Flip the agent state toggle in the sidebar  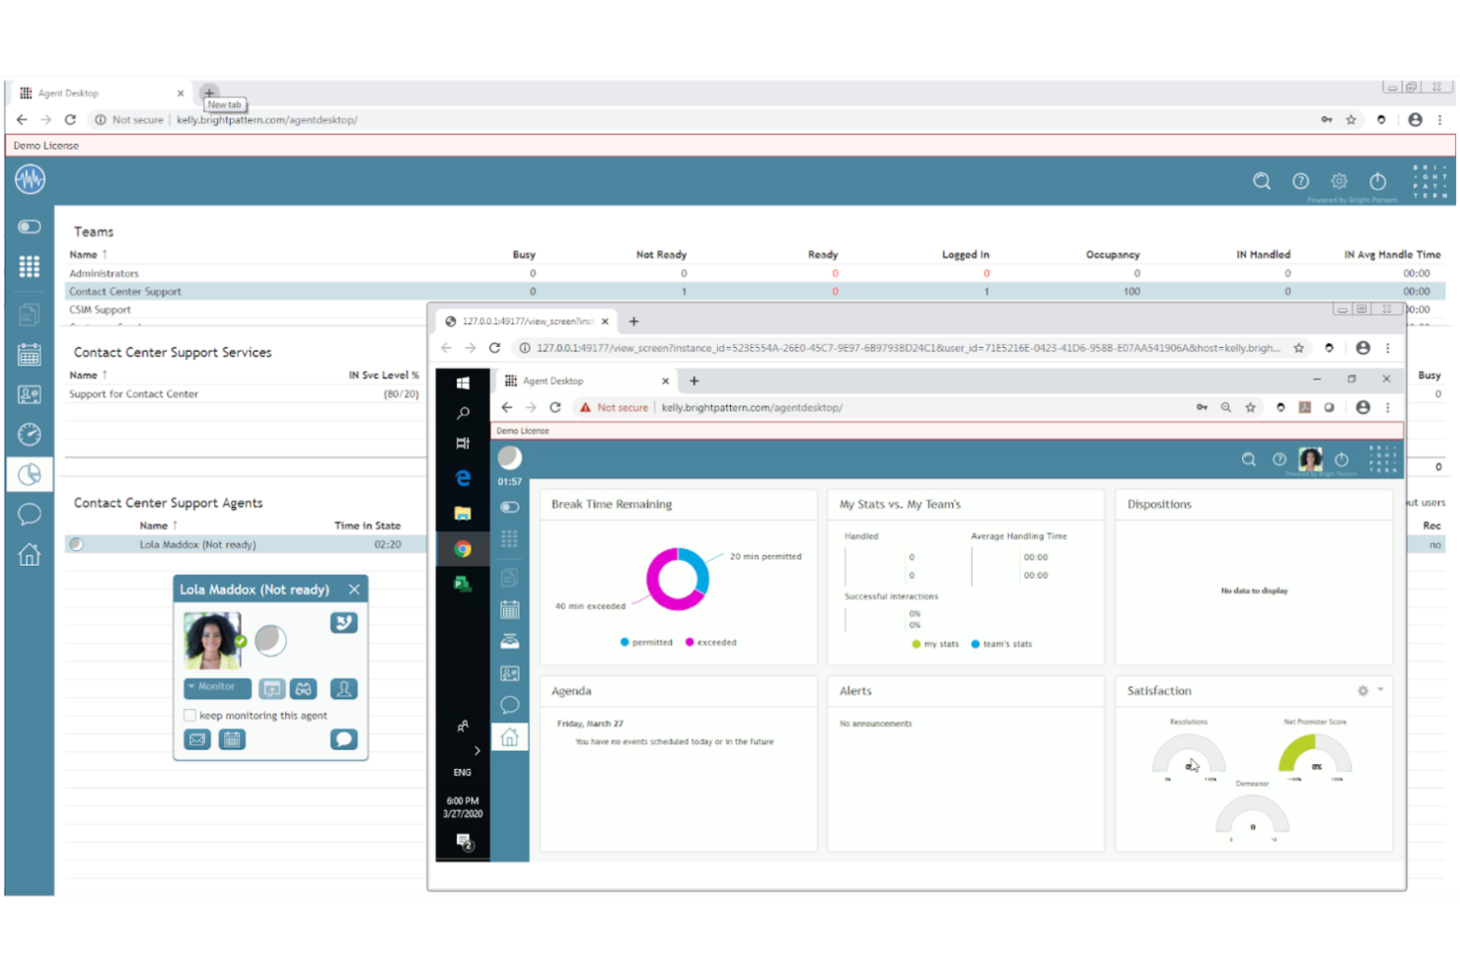pos(30,227)
